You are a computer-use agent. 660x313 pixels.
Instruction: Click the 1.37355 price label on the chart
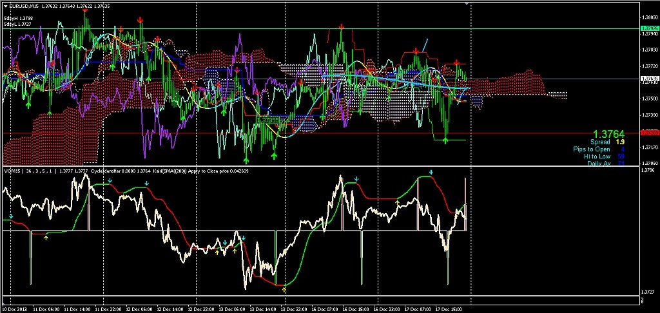pos(267,120)
